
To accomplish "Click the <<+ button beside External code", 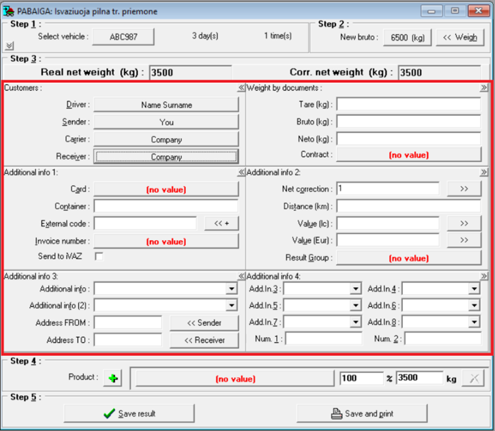I will [x=222, y=223].
